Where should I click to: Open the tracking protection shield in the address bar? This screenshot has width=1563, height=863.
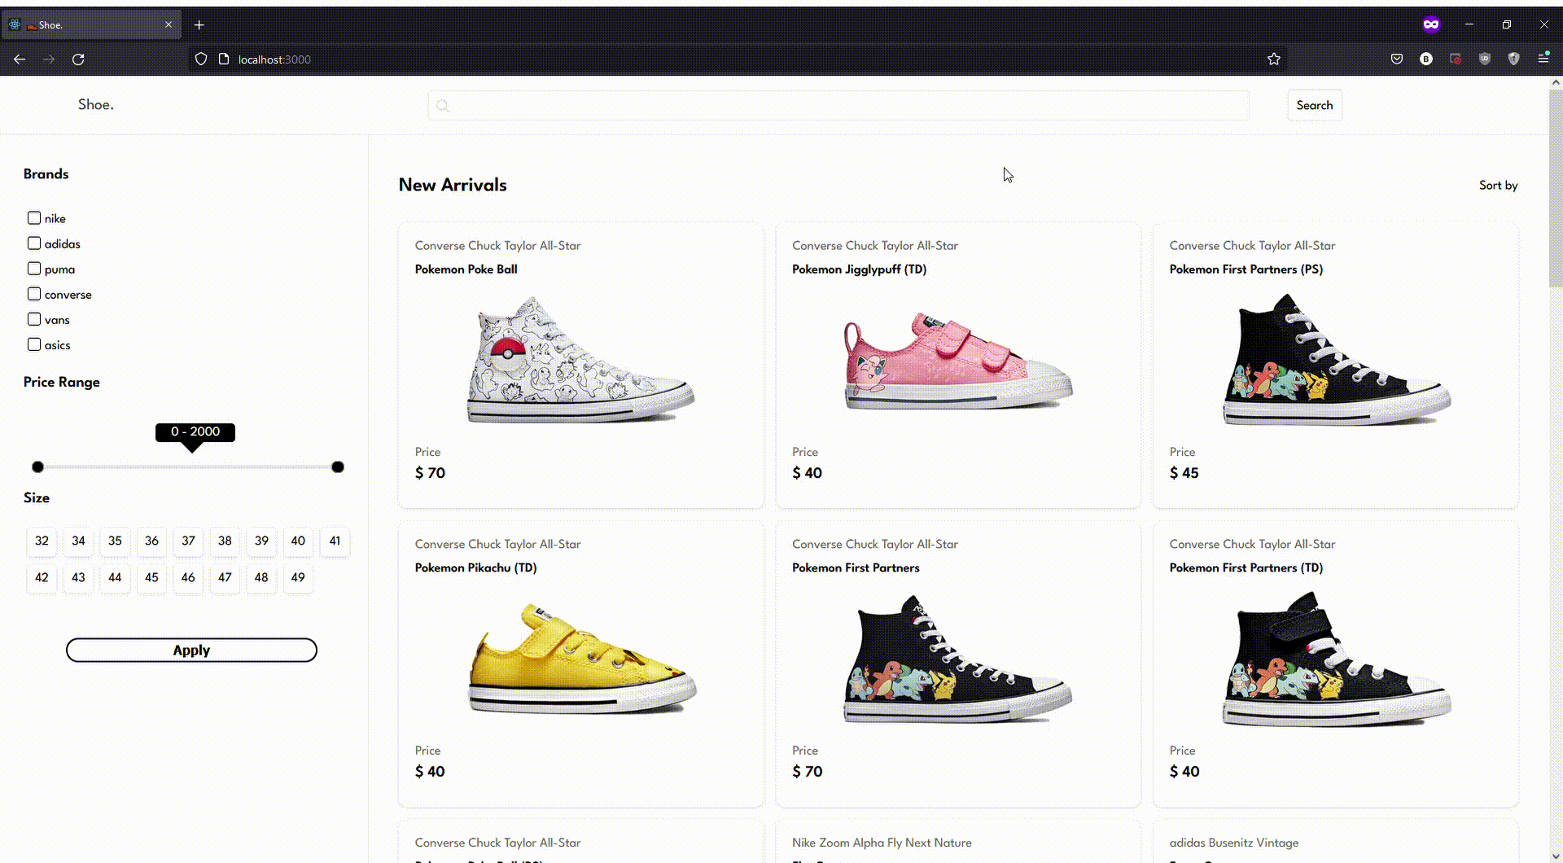coord(200,59)
